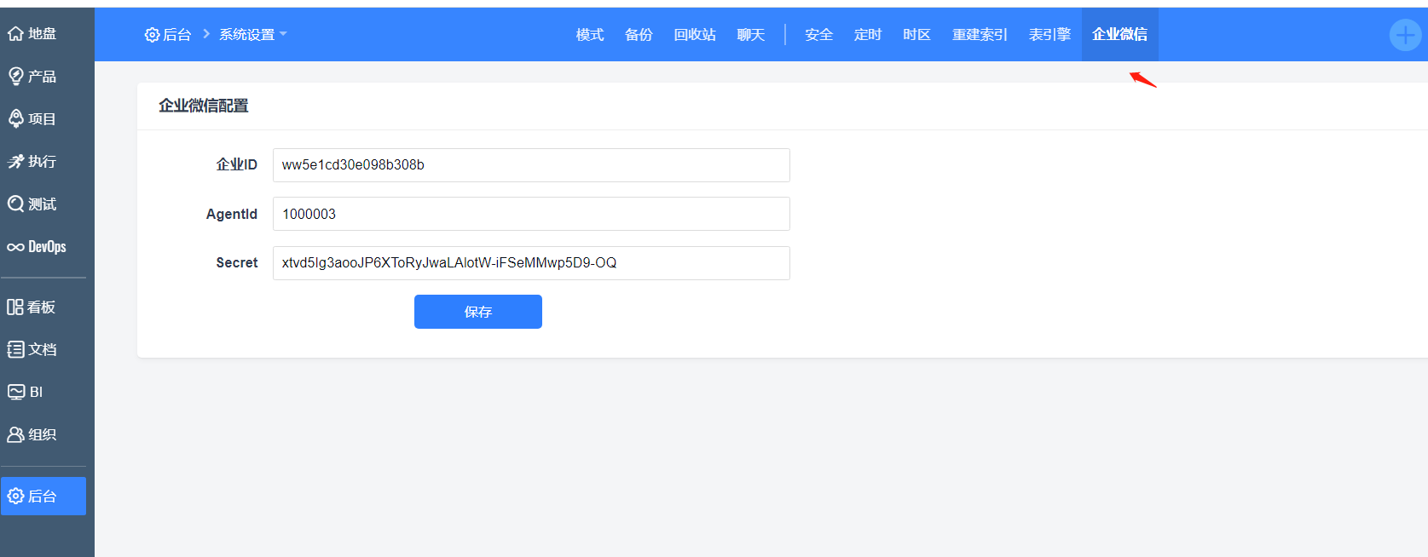The width and height of the screenshot is (1428, 557).
Task: Open 地盘 home in the sidebar
Action: pyautogui.click(x=32, y=34)
